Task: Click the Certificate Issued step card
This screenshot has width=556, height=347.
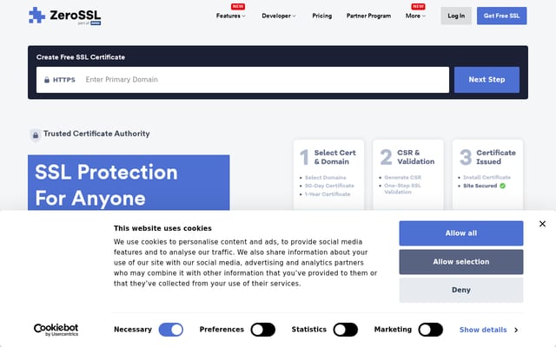Action: tap(487, 175)
